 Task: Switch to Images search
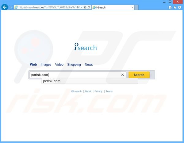pyautogui.click(x=46, y=65)
